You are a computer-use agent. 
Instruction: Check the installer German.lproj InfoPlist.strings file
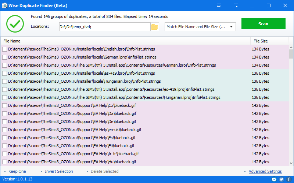[x=4, y=57]
